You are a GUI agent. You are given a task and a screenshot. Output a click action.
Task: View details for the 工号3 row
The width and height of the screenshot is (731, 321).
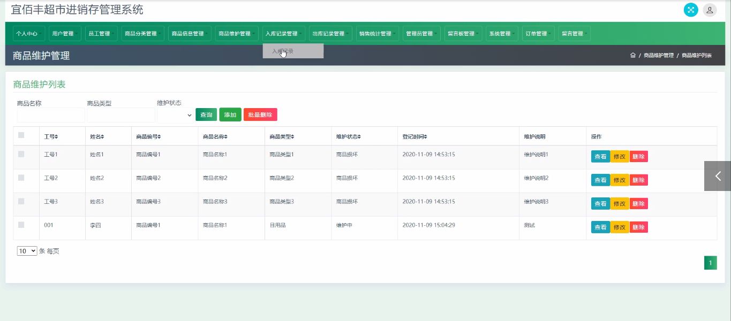click(600, 204)
